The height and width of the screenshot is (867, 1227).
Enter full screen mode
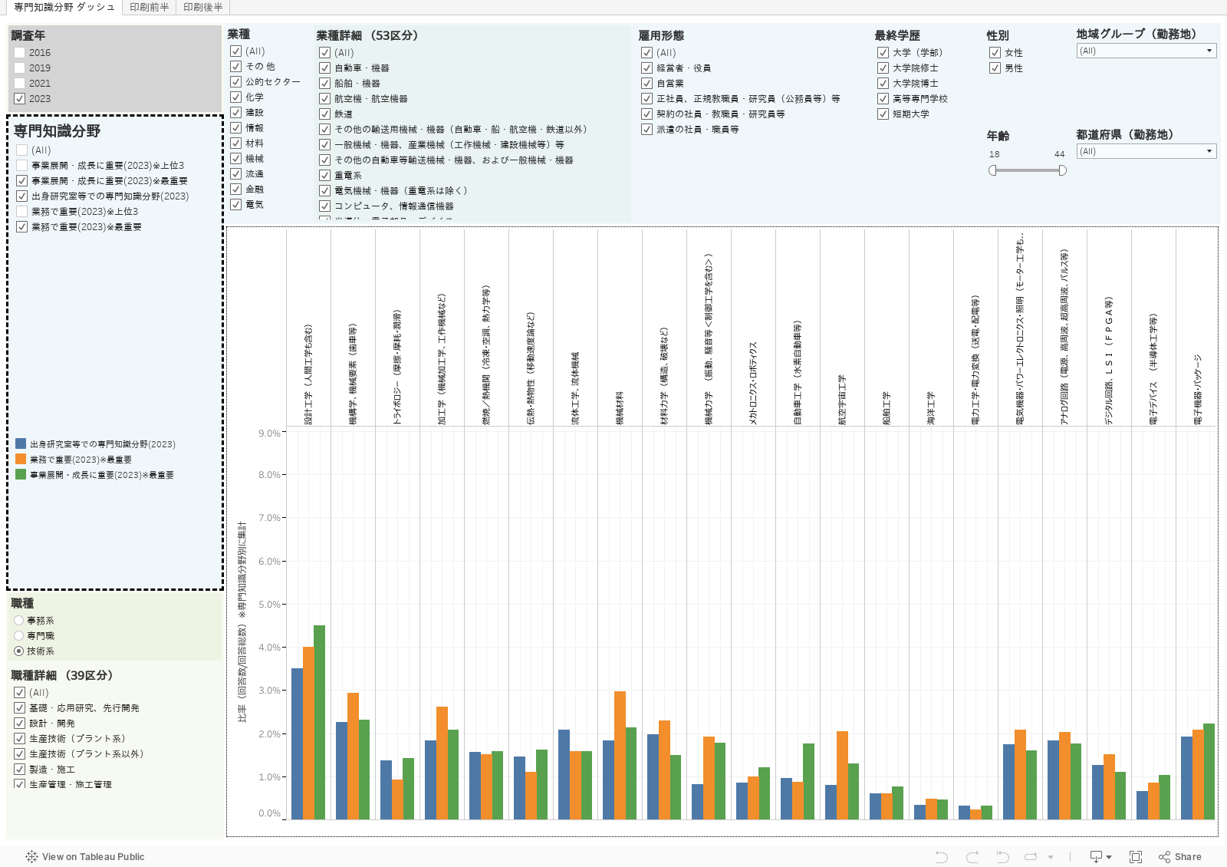click(x=1136, y=857)
